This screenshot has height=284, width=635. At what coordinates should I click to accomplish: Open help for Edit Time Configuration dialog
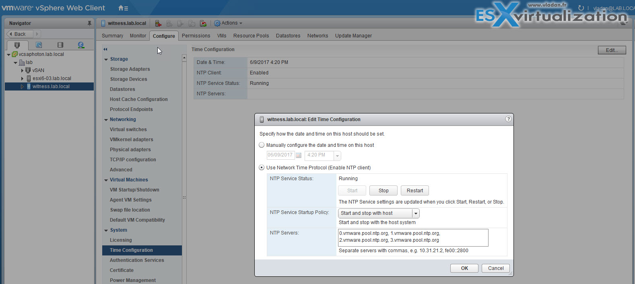point(508,119)
